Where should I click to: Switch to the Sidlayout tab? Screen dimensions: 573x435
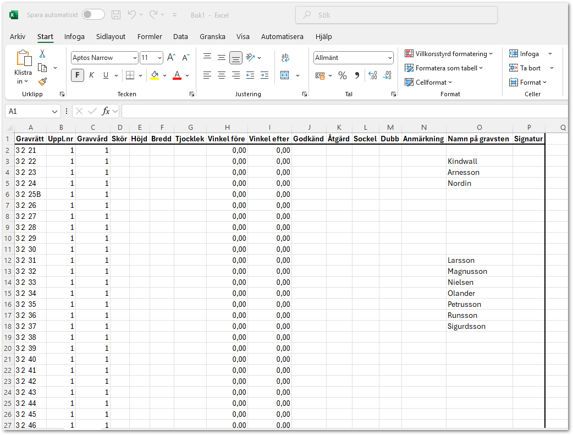[111, 36]
